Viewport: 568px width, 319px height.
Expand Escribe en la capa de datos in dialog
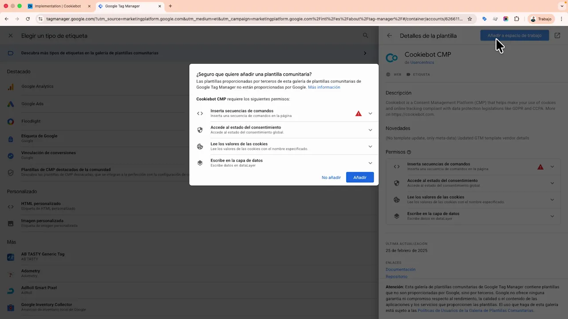370,163
